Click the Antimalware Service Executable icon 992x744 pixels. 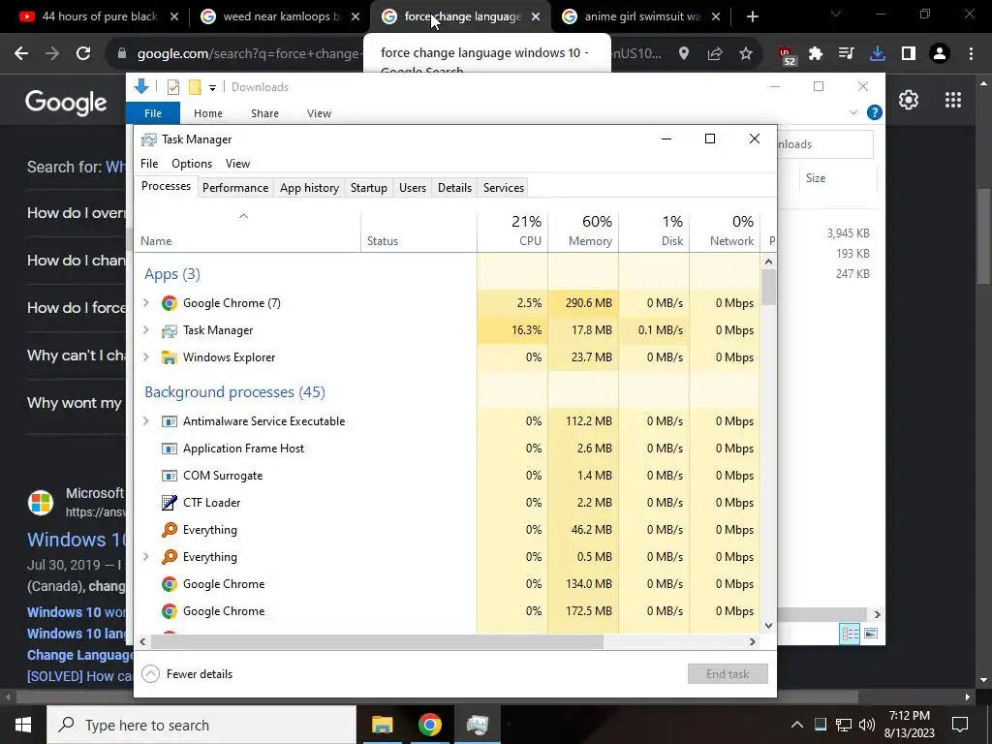click(169, 421)
